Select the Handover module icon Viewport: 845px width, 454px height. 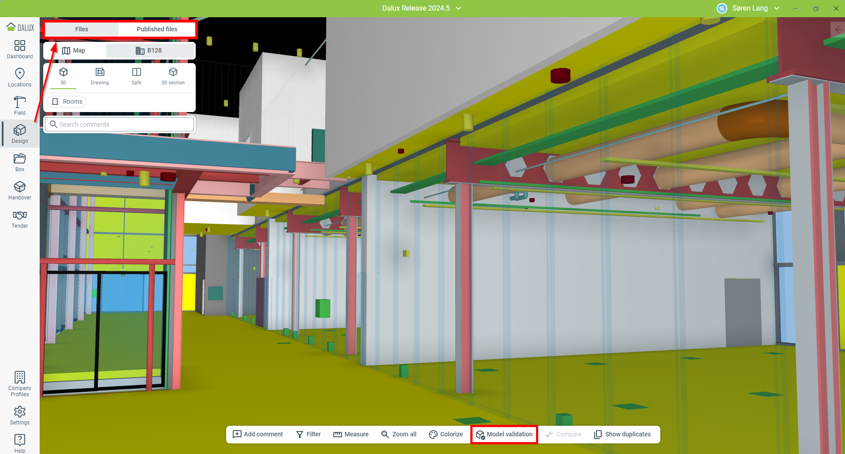[20, 191]
